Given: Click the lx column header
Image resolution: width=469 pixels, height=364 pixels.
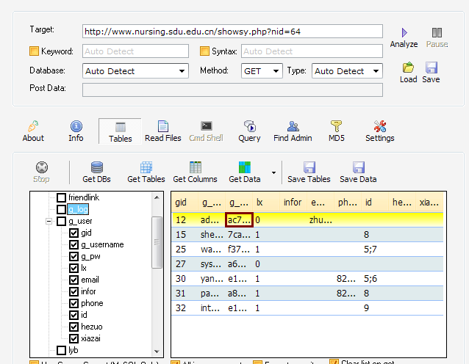Looking at the screenshot, I should point(266,203).
